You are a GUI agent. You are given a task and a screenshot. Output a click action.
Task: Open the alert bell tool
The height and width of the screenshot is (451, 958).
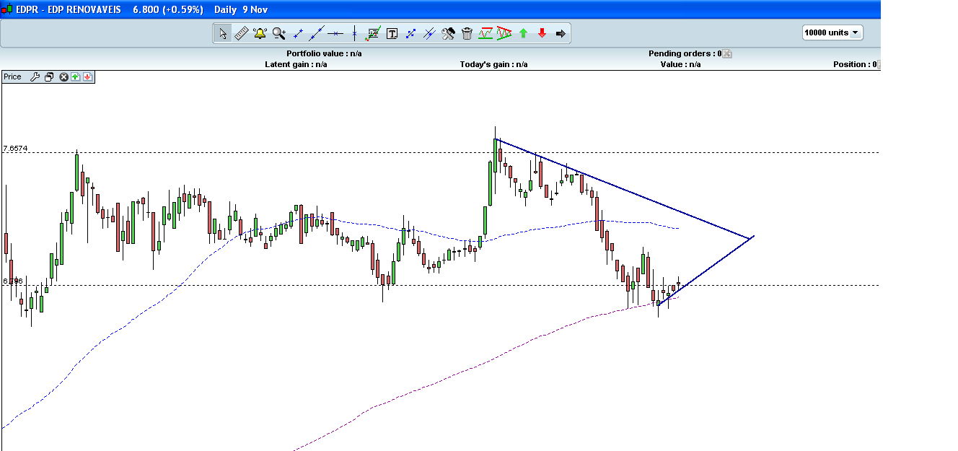pyautogui.click(x=260, y=33)
